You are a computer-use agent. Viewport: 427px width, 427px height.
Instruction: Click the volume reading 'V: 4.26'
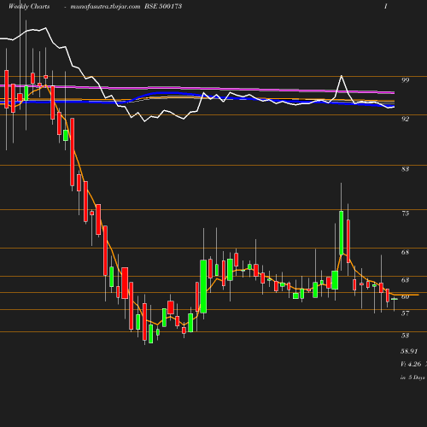pos(411,364)
